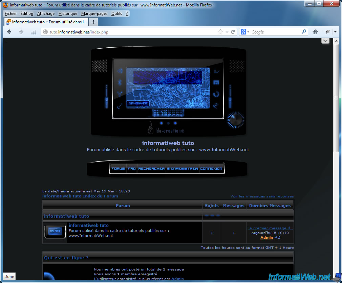Minimize the Firefox window
Image resolution: width=342 pixels, height=283 pixels.
(310, 3)
